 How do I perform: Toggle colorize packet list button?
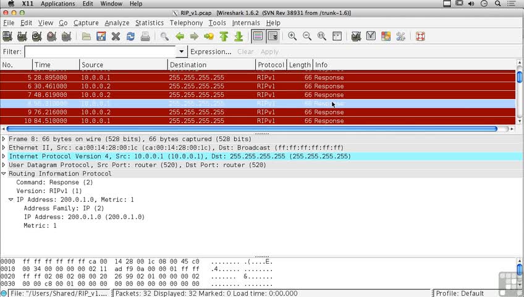point(258,36)
